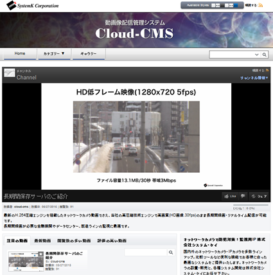Viewport: 273px width, 275px height.
Task: Click the Cloud-CMS banner title
Action: point(134,33)
